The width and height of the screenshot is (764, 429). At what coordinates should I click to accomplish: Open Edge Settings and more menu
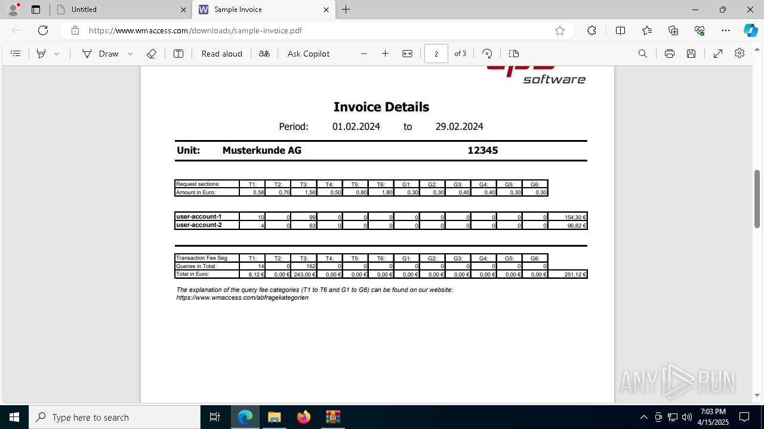pyautogui.click(x=726, y=30)
